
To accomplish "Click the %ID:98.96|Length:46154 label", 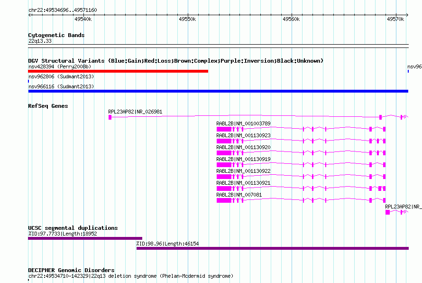I will (x=167, y=244).
